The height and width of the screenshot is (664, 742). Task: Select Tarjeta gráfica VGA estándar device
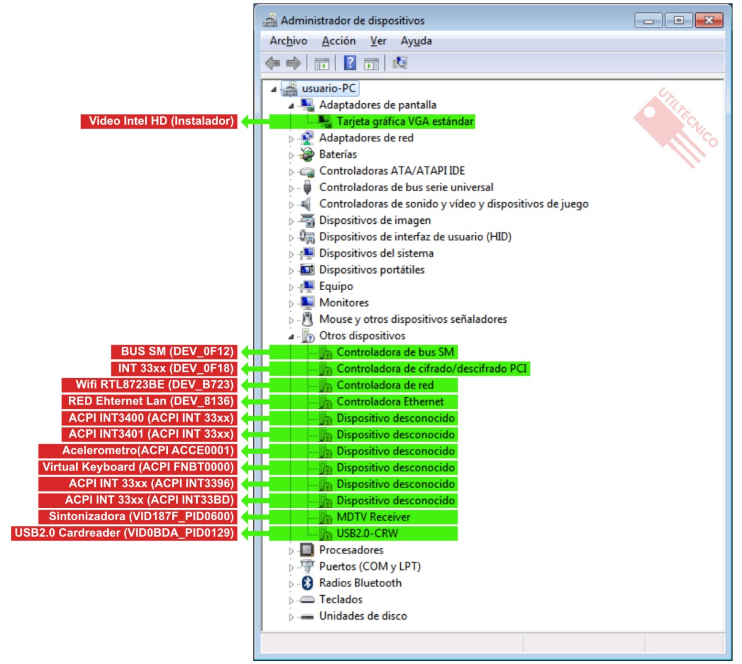coord(405,122)
